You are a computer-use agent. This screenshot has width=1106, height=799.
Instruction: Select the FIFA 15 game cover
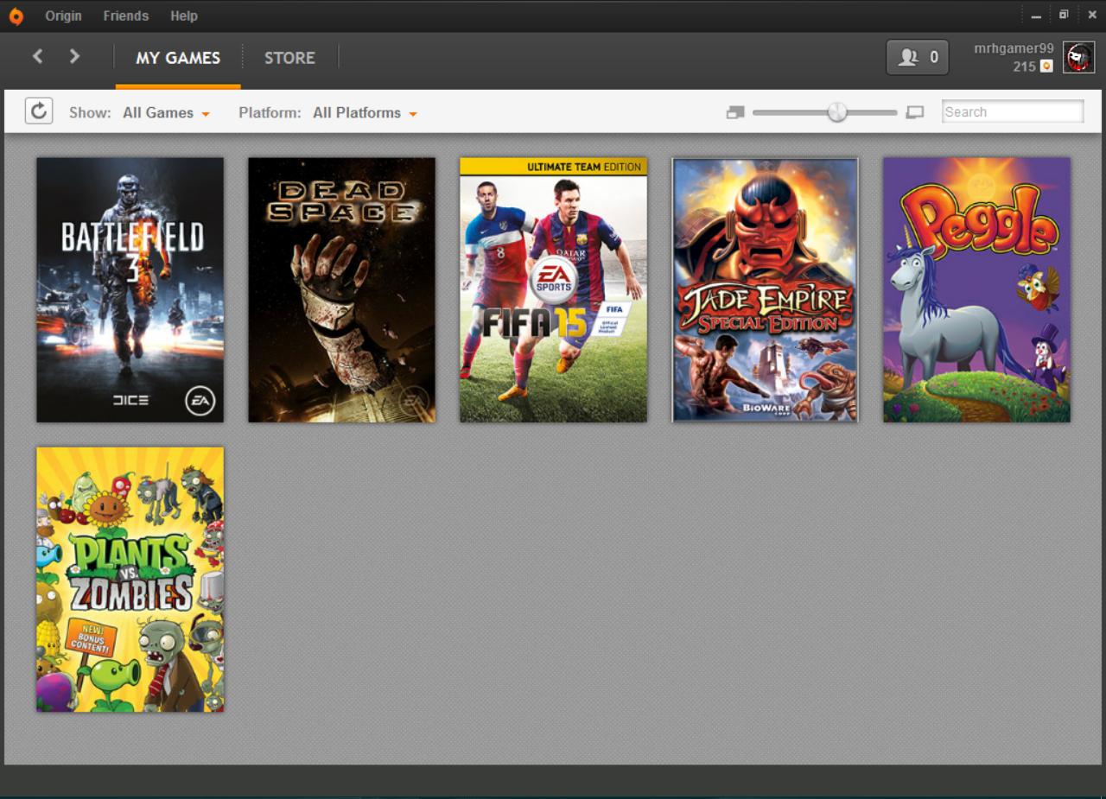click(x=554, y=290)
